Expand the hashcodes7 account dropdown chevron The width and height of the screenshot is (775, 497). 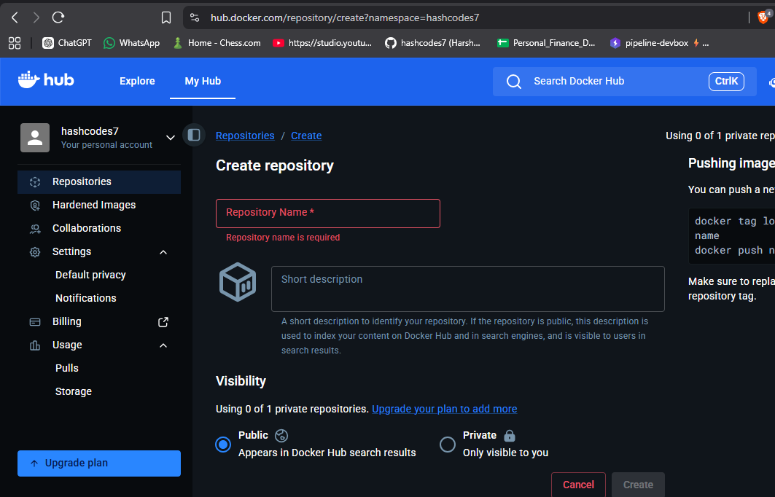click(x=171, y=137)
